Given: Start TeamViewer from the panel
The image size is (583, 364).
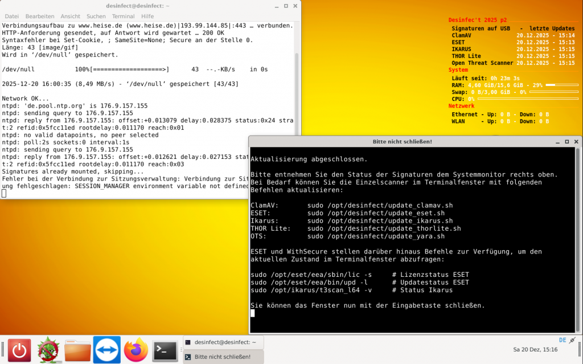Looking at the screenshot, I should (106, 350).
